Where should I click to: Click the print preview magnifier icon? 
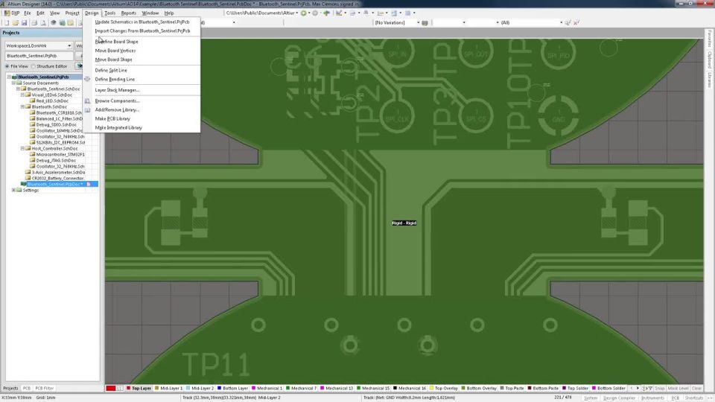[43, 23]
